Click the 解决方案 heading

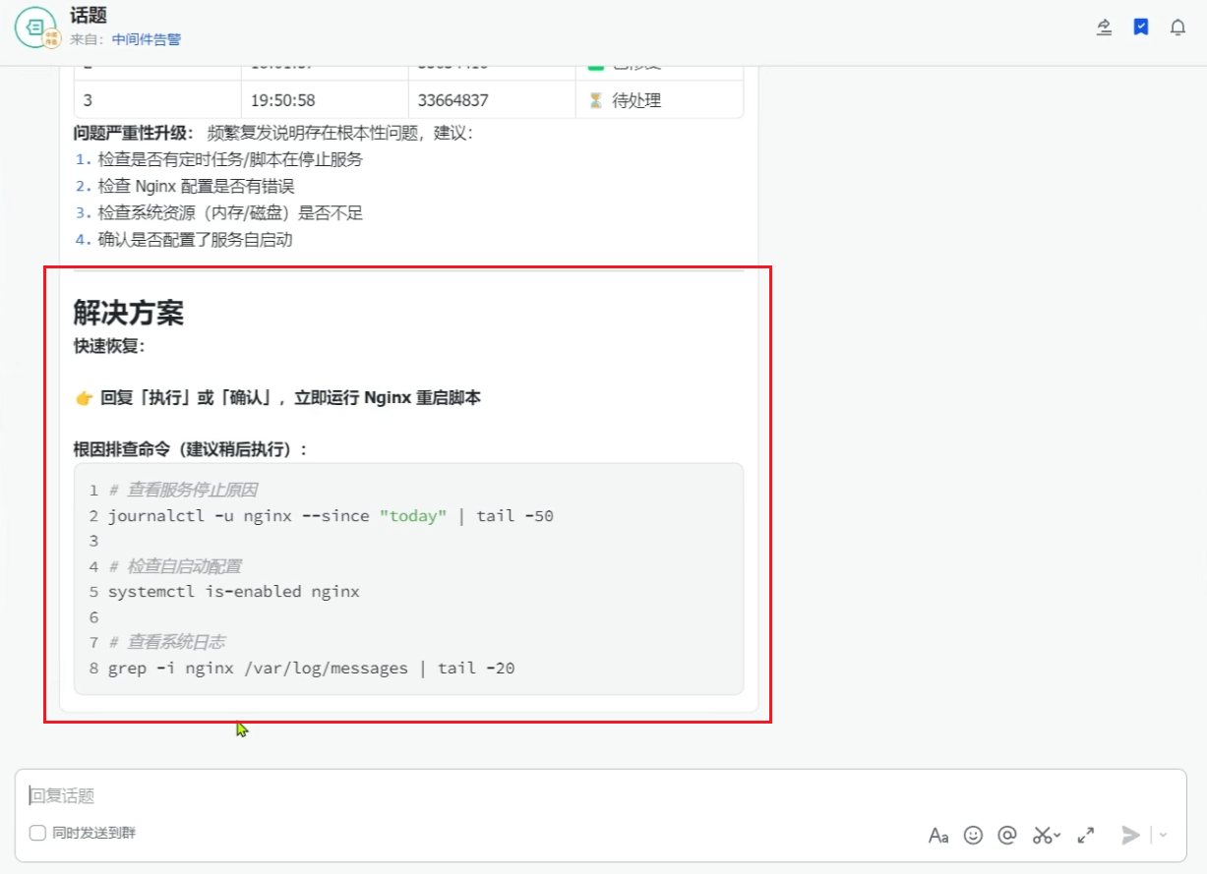pyautogui.click(x=129, y=313)
